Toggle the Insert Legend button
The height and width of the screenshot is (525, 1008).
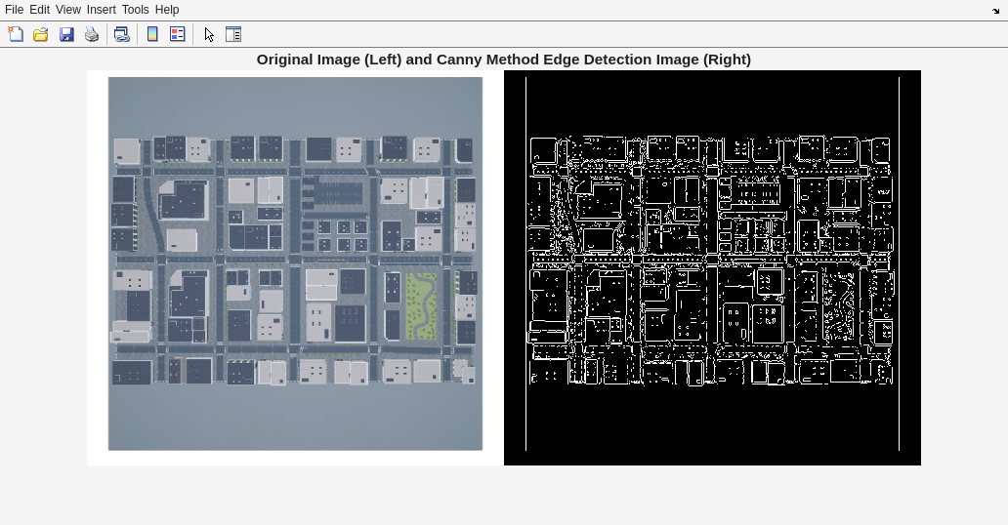tap(178, 34)
